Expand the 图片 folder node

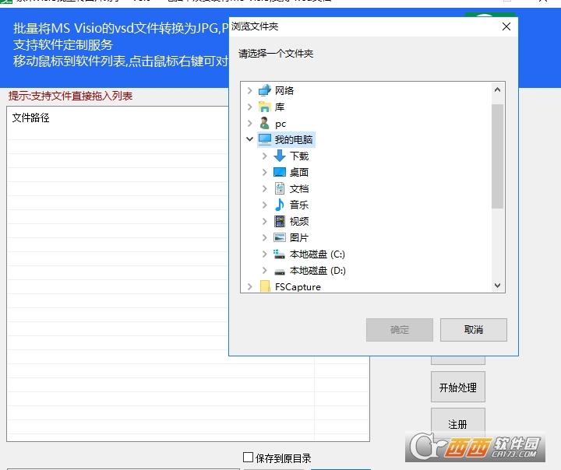point(264,237)
